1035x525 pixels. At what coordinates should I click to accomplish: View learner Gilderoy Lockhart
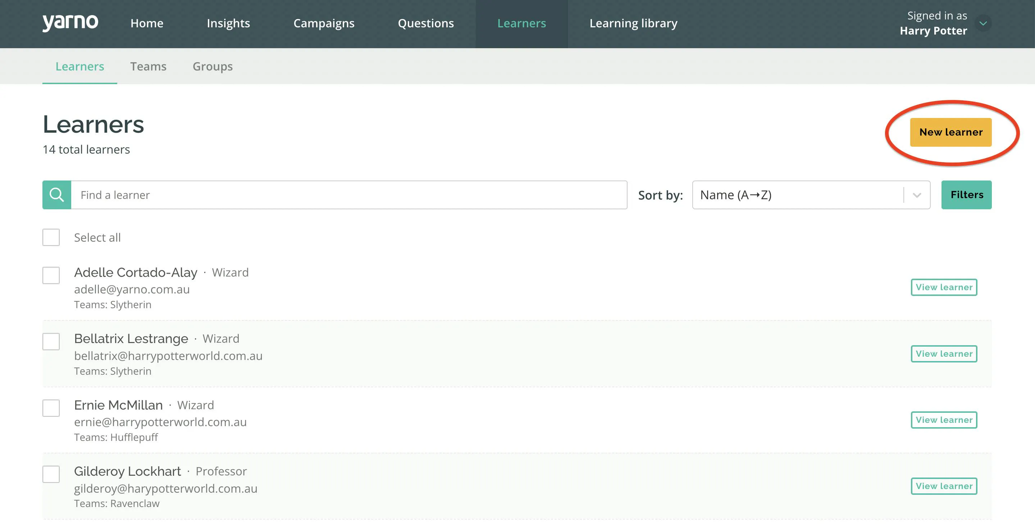pos(944,486)
